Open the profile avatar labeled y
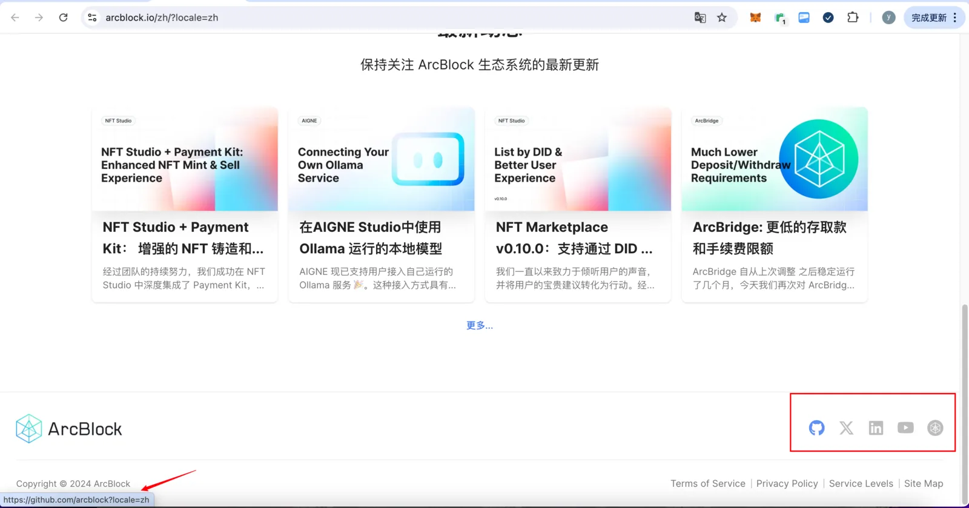Screen dimensions: 969x508 [888, 18]
